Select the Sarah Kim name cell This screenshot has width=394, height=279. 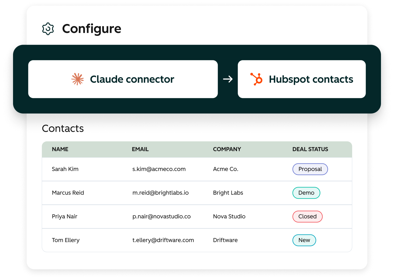[65, 169]
